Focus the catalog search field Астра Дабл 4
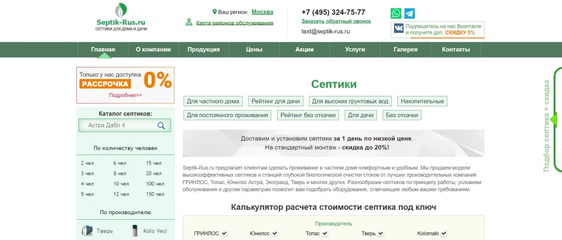Image resolution: width=562 pixels, height=240 pixels. coord(125,125)
